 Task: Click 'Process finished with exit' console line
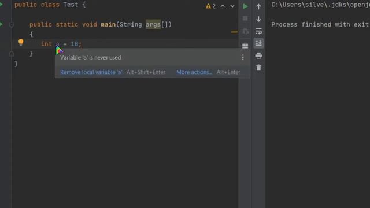point(320,24)
